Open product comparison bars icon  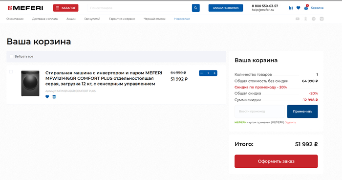(291, 8)
